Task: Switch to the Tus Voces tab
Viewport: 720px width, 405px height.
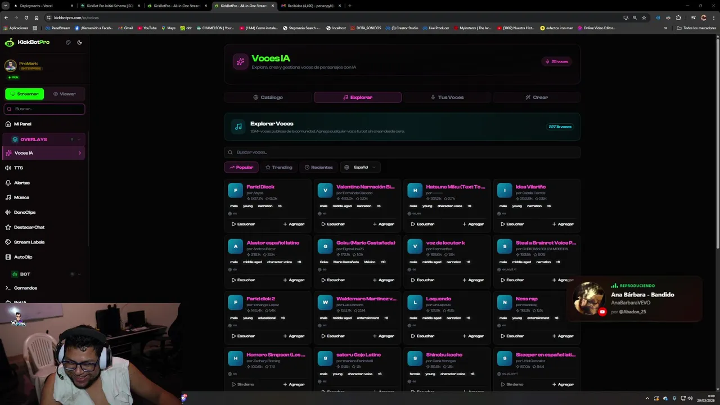Action: pyautogui.click(x=447, y=97)
